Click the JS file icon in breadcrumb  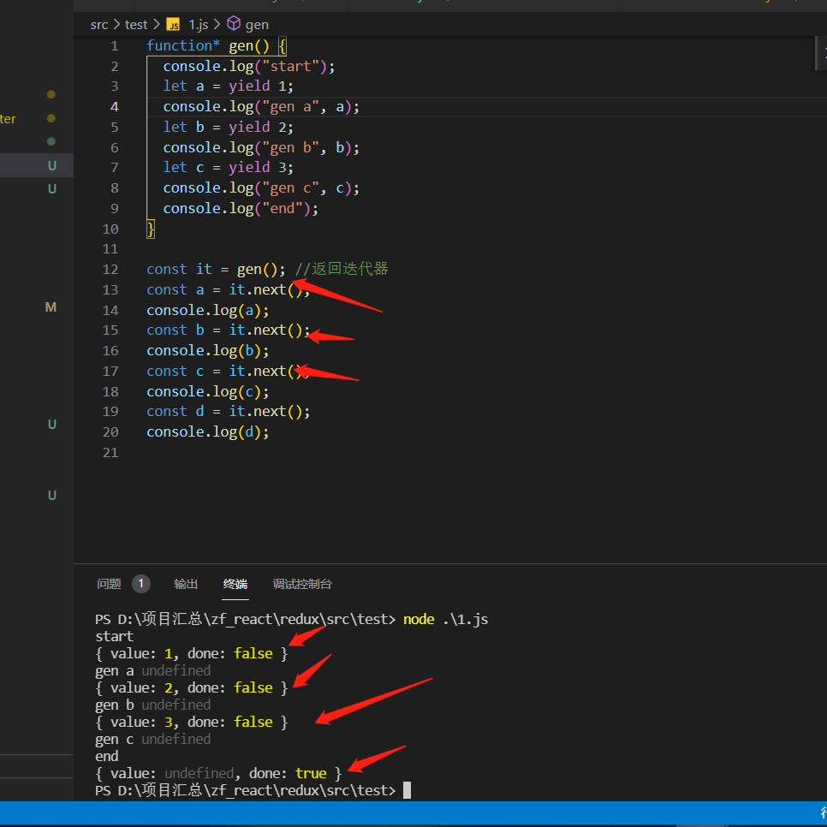click(x=173, y=25)
